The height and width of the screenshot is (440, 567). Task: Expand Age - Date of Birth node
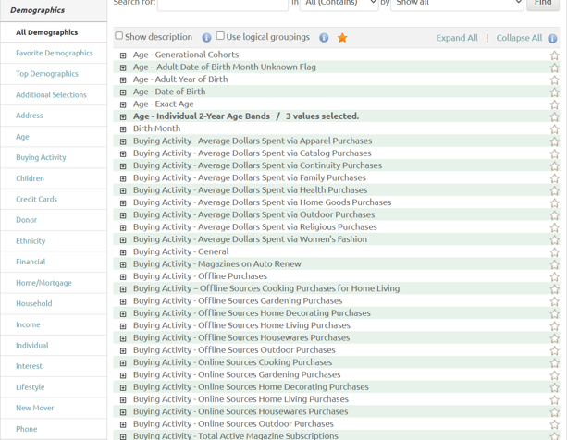tap(123, 92)
